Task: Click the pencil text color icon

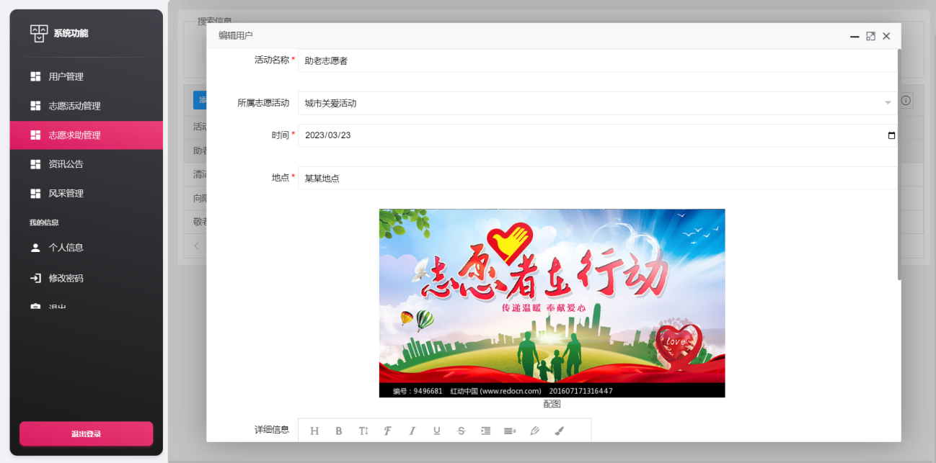Action: point(534,431)
